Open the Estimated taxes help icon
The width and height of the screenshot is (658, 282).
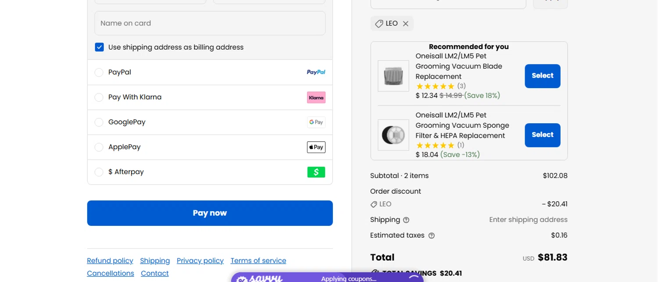431,236
